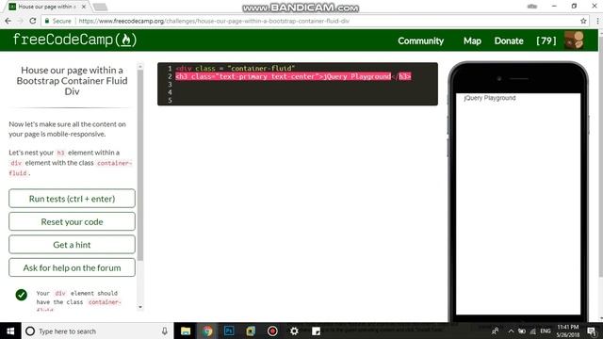The width and height of the screenshot is (603, 339).
Task: Click the green passed-test checkmark
Action: 21,295
